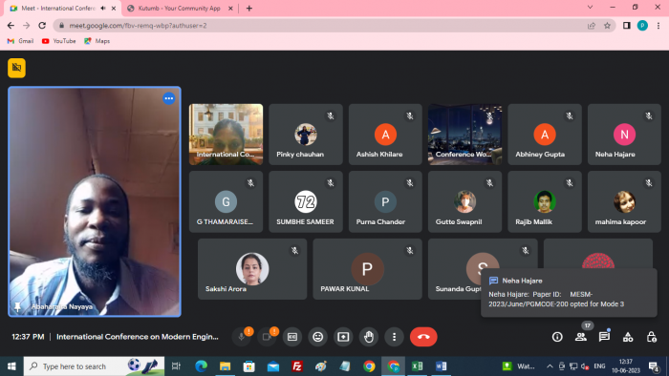This screenshot has width=669, height=376.
Task: Open the meeting details info icon
Action: (557, 337)
